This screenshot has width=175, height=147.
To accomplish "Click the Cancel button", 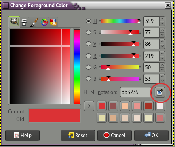I will pyautogui.click(x=114, y=135).
